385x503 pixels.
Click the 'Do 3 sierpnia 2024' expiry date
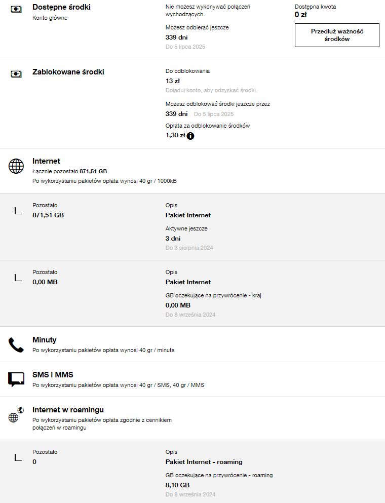click(189, 248)
